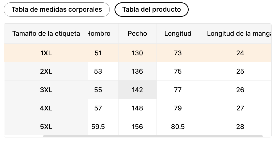Click the Pecho column header
Viewport: 279px width, 143px height.
(x=137, y=34)
